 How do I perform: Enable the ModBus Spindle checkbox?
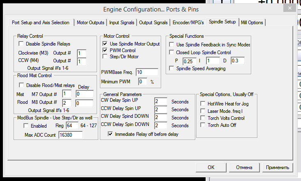[x=26, y=126]
